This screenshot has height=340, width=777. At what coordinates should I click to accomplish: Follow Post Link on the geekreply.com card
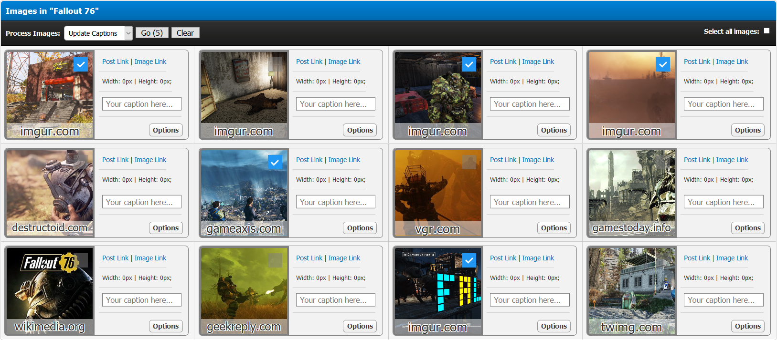click(x=309, y=258)
